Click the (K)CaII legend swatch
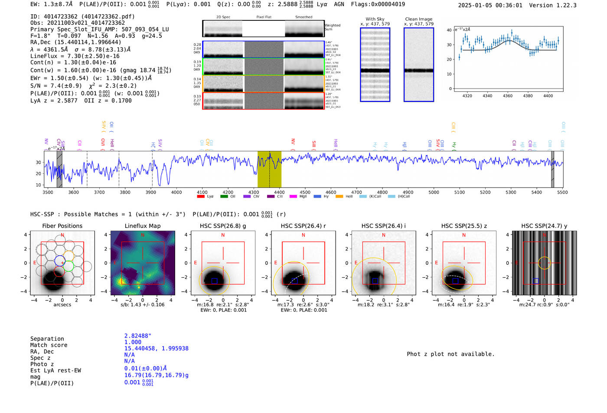607x413 pixels. 363,196
